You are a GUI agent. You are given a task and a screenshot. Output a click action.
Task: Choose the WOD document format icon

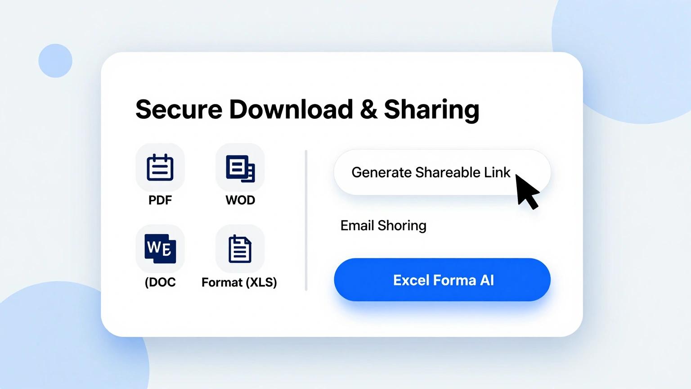tap(240, 167)
